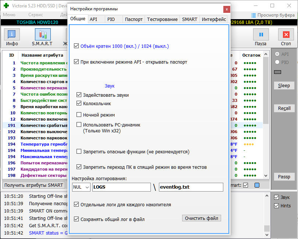Click down arrow of SMART table scrollbar

tap(266, 176)
